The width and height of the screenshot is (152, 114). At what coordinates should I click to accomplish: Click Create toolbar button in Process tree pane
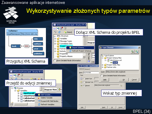[25, 79]
